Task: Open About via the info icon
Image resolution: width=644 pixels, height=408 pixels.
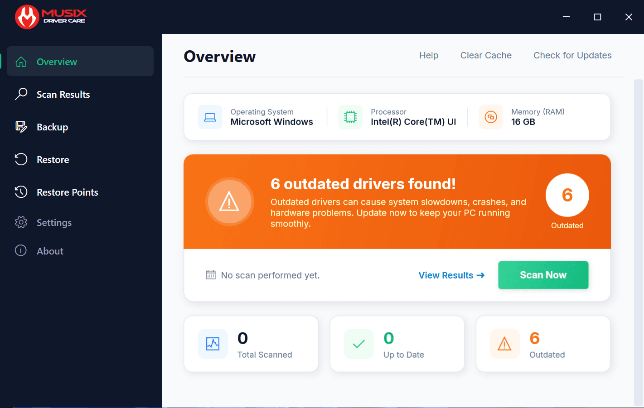Action: pos(21,250)
